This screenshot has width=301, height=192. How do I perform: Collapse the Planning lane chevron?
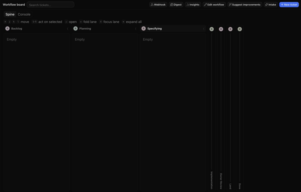135,29
